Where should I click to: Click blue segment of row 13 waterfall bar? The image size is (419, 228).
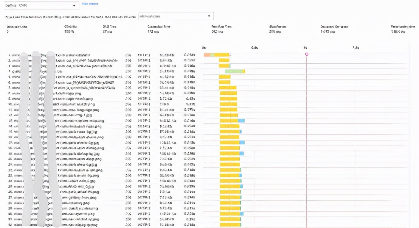[x=241, y=120]
